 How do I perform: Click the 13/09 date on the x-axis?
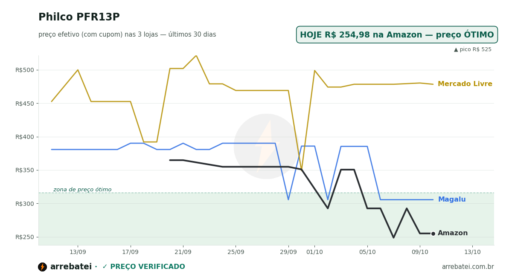[78, 252]
